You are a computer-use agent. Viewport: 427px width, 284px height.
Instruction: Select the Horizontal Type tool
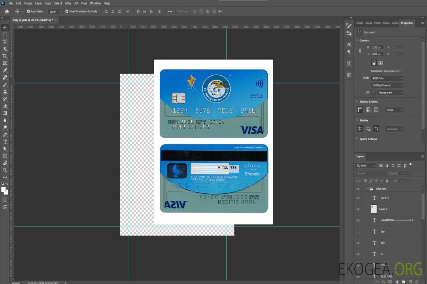pyautogui.click(x=5, y=142)
